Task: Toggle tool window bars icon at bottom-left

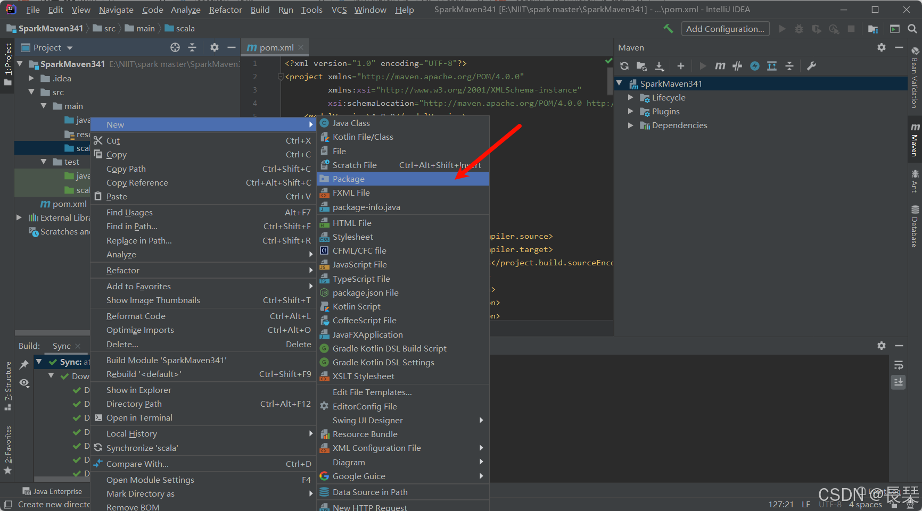Action: click(7, 505)
